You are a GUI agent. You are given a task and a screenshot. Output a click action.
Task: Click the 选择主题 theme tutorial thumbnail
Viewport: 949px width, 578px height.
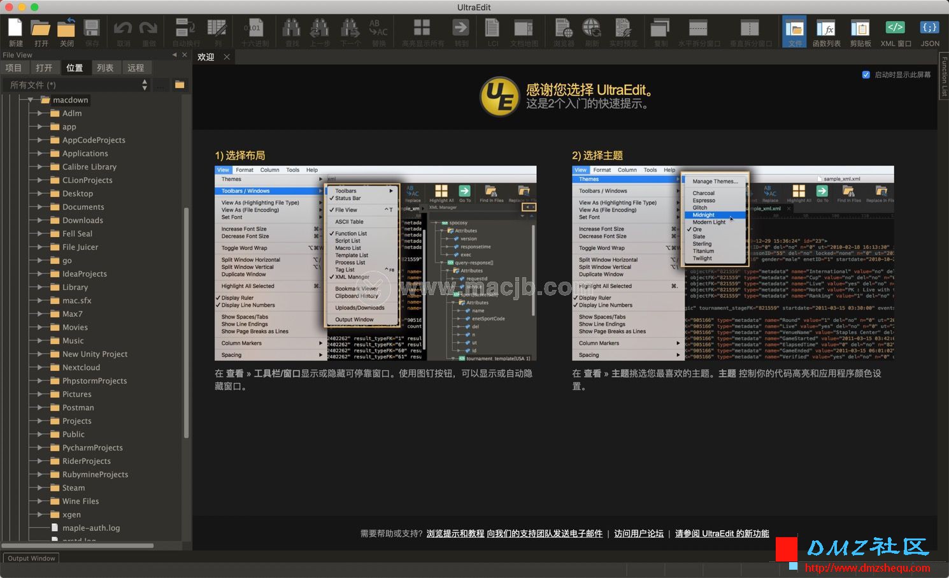[x=733, y=263]
